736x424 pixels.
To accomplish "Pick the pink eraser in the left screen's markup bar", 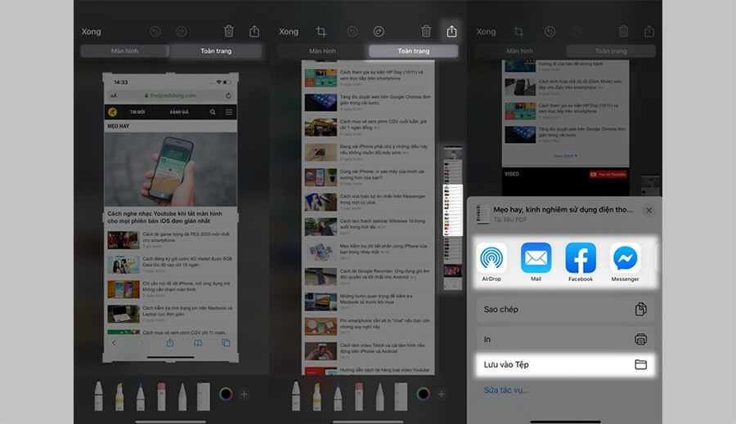I will 161,396.
